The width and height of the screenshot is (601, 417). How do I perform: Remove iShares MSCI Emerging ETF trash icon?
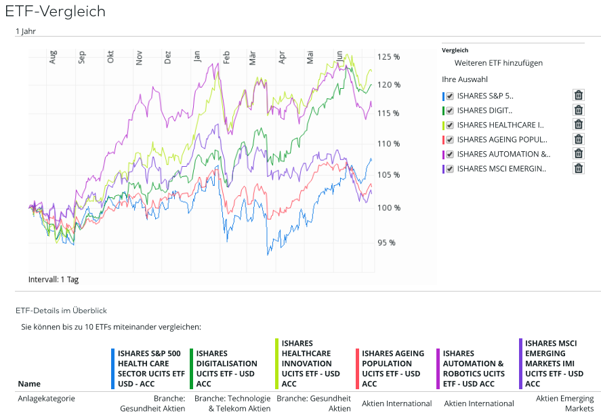578,168
